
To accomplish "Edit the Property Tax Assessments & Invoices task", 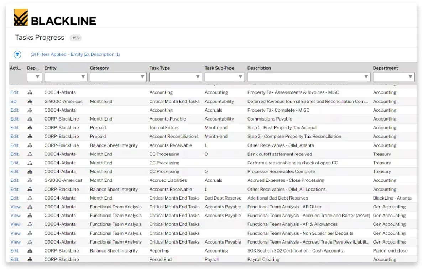I will (x=14, y=92).
